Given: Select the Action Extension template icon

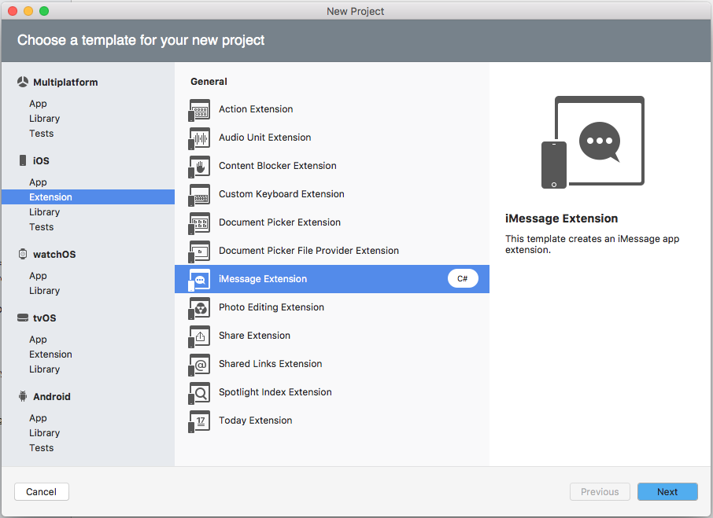Looking at the screenshot, I should (199, 109).
